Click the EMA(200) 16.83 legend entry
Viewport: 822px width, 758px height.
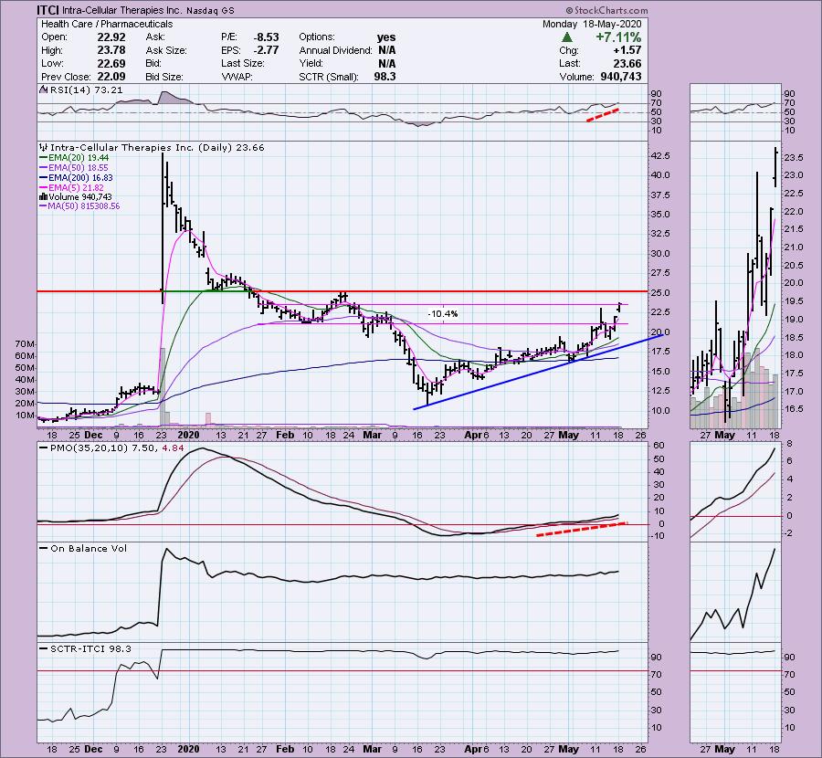tap(77, 178)
